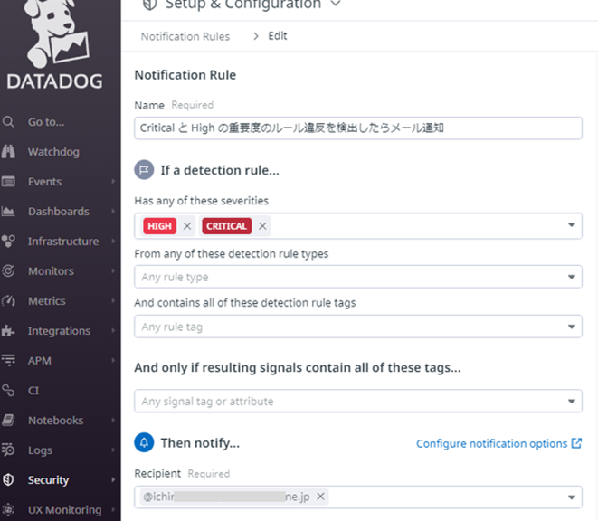Click the Monitors radar icon

coord(8,270)
